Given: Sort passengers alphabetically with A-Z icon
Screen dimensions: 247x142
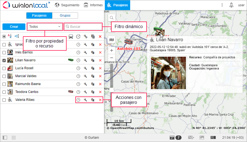Looking at the screenshot, I should pyautogui.click(x=10, y=36).
